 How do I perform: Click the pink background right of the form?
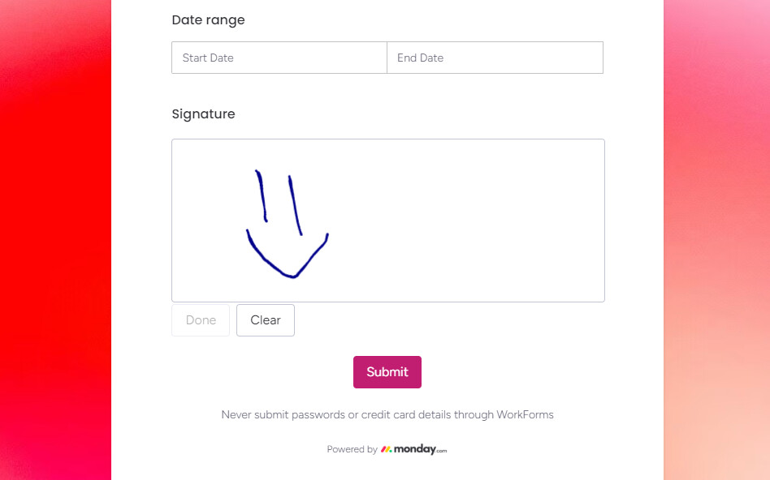[717, 240]
